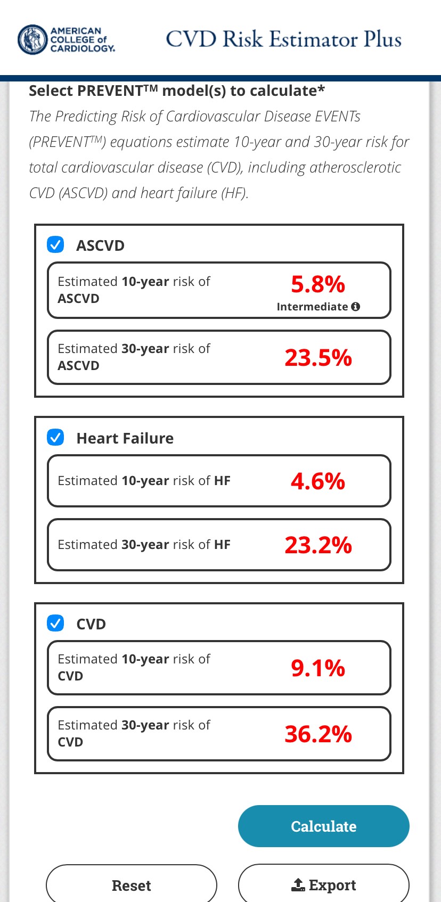
Task: Click the Select PREVENT model(s) heading
Action: [176, 91]
